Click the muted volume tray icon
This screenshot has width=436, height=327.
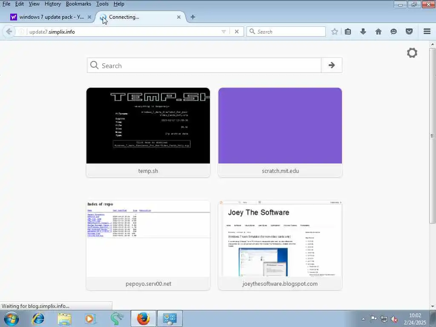(394, 319)
